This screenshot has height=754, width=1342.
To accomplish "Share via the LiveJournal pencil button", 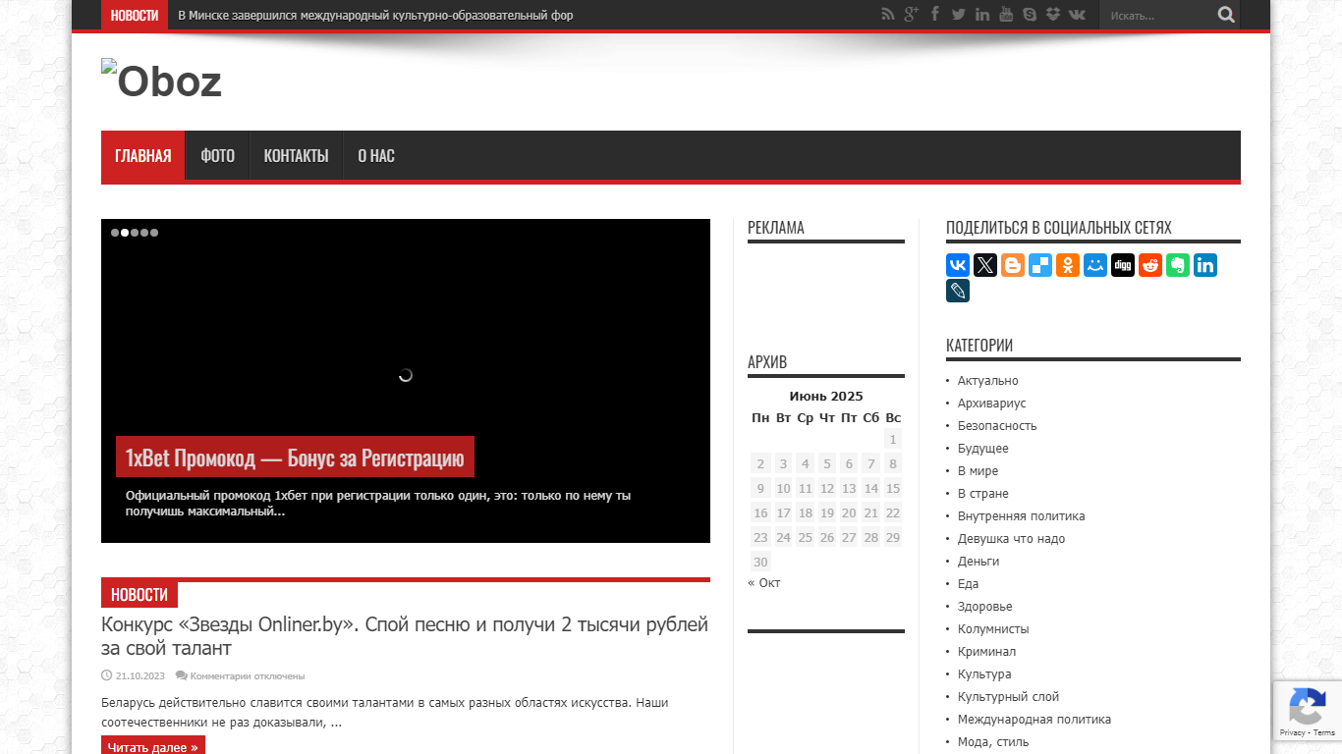I will (x=958, y=291).
